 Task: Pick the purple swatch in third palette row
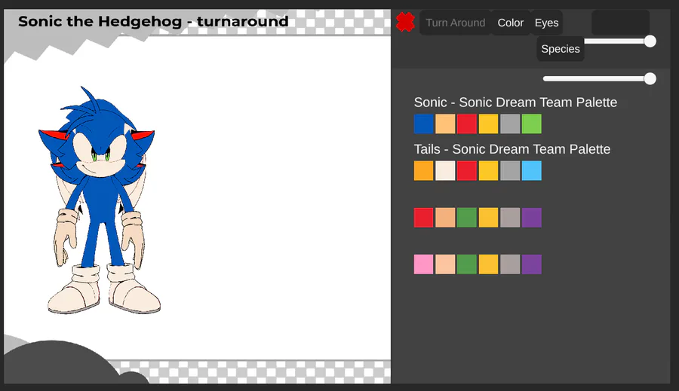pyautogui.click(x=532, y=218)
